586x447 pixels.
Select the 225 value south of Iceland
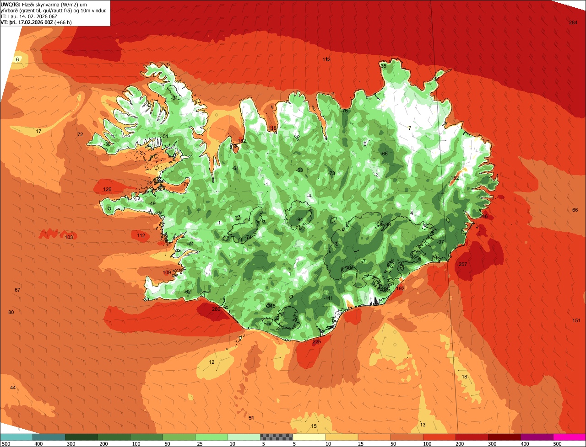[x=317, y=342]
